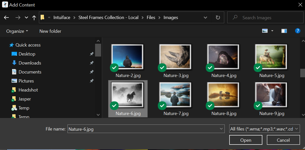This screenshot has width=305, height=150.
Task: Unpin Documents from Quick access
Action: pos(92,72)
